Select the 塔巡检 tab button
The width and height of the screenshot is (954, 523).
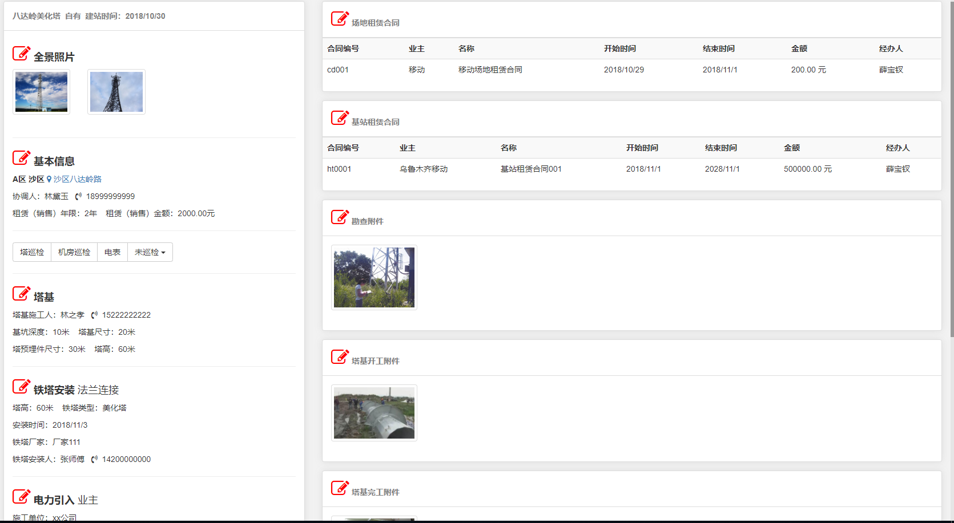[32, 252]
